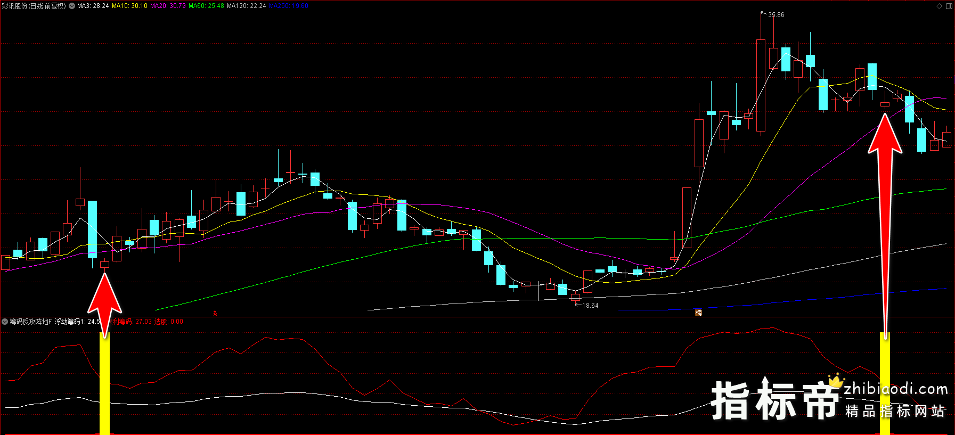
Task: Click the 筹码反攻阵地F indicator name
Action: (31, 322)
